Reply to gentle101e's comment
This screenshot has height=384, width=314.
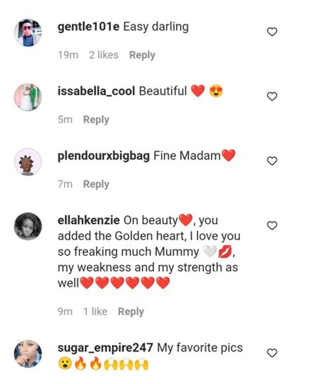(x=142, y=55)
